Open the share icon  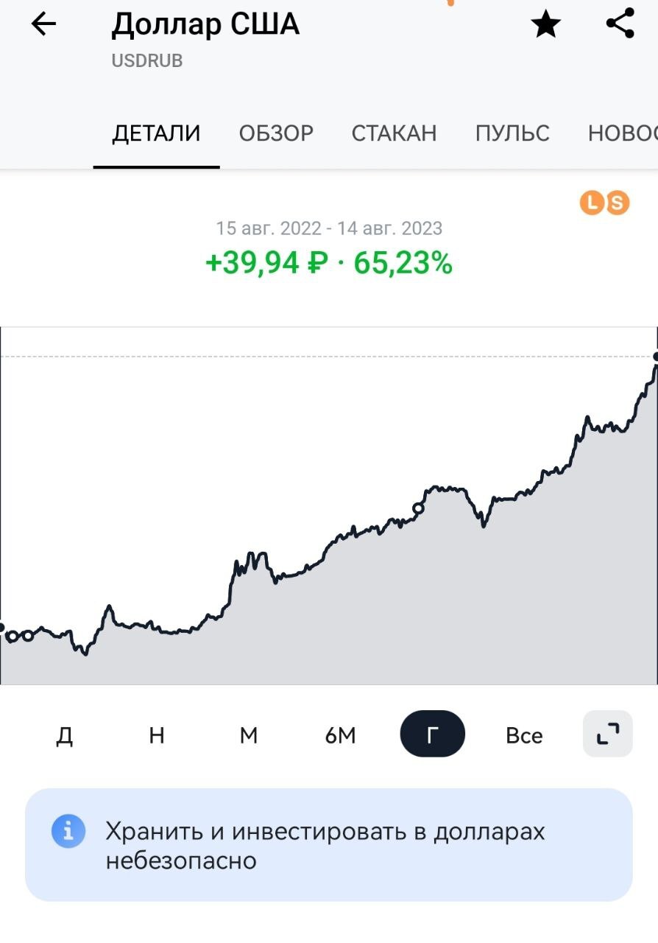point(620,24)
